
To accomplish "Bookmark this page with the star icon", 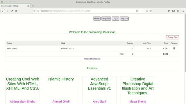I will pyautogui.click(x=151, y=11).
